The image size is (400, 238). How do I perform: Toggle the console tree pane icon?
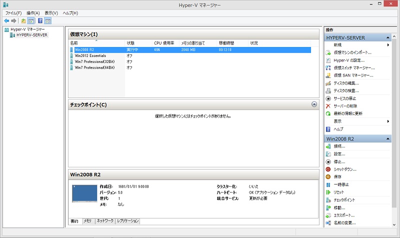click(31, 21)
